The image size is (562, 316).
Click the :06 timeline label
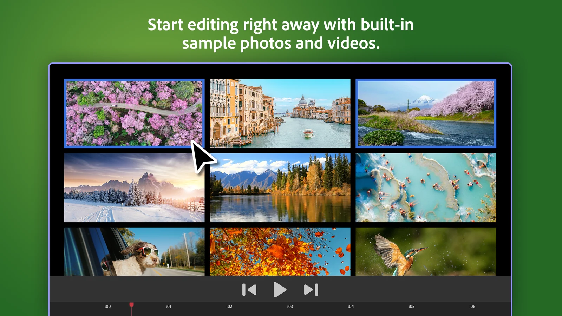tap(472, 307)
